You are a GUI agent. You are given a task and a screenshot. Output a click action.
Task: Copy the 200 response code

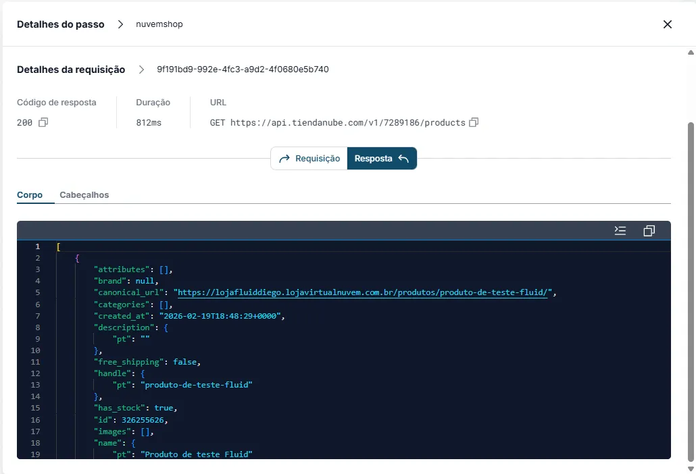tap(43, 122)
